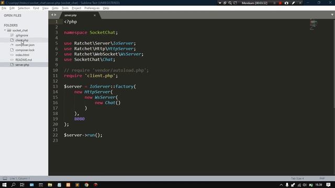Open the Goto menu
Screen dimensions: 335x188
click(x=55, y=8)
